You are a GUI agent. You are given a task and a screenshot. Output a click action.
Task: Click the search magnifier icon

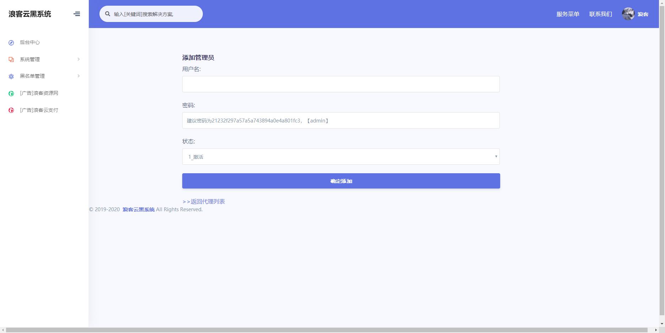pos(108,14)
